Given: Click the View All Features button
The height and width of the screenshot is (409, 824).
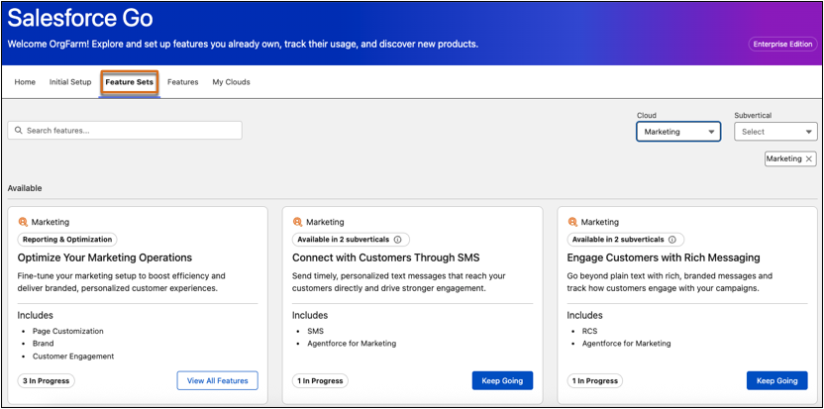Looking at the screenshot, I should coord(218,380).
